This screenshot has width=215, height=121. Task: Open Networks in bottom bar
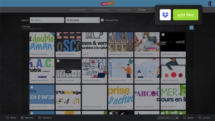click(x=27, y=118)
